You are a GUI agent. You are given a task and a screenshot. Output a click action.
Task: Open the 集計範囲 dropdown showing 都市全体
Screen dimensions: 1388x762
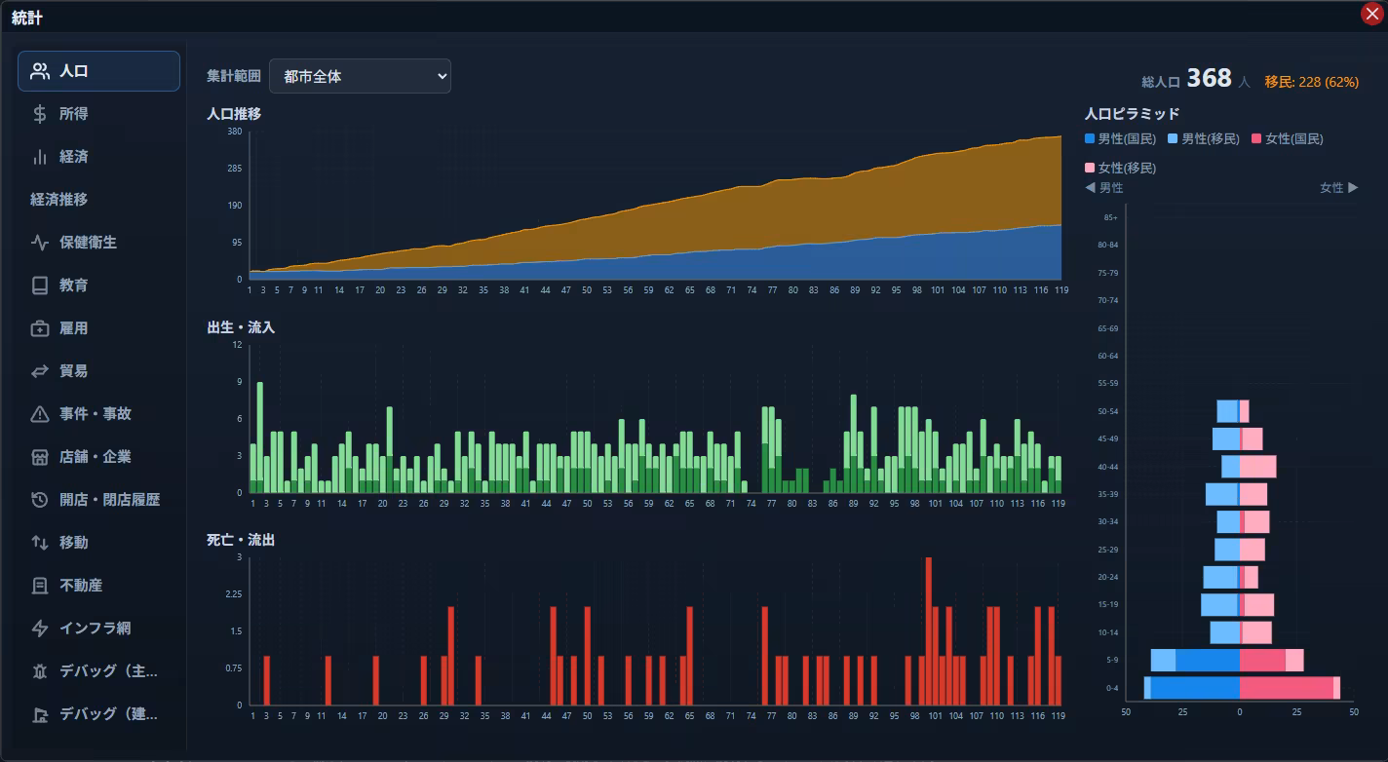360,76
